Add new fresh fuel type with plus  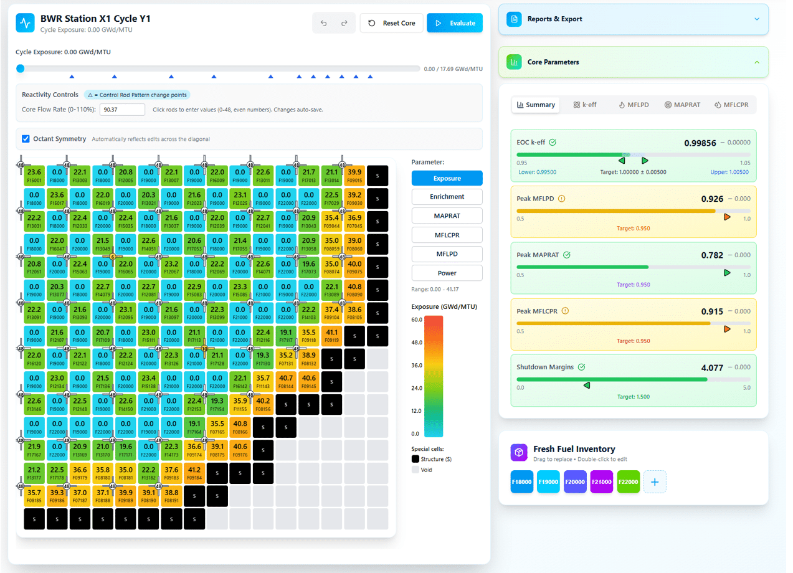pos(655,482)
